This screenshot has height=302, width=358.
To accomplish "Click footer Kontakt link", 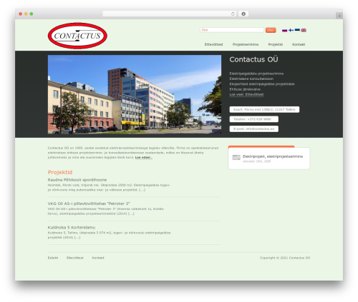I will (98, 258).
